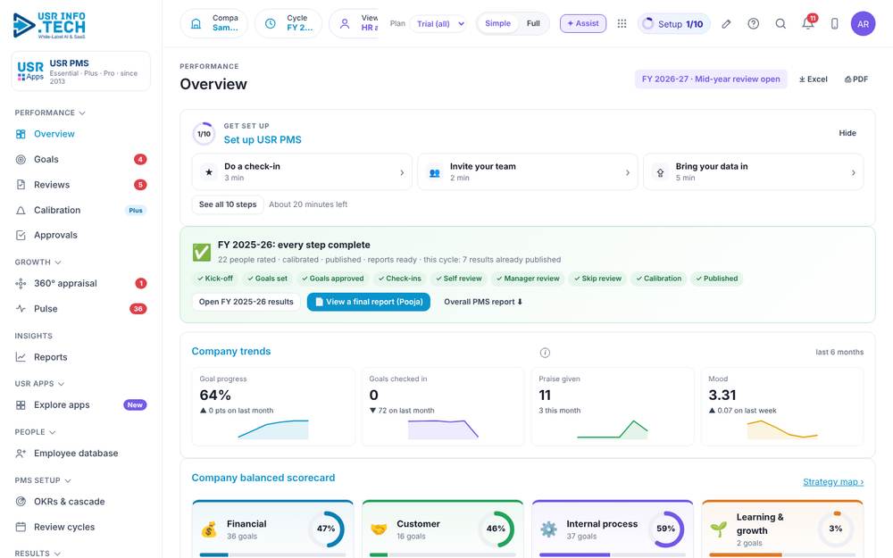This screenshot has width=893, height=558.
Task: Open Calibration in the sidebar
Action: coord(81,210)
